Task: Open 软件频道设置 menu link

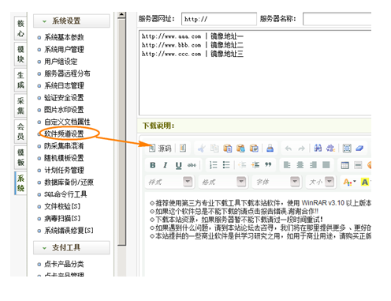Action: click(x=64, y=134)
